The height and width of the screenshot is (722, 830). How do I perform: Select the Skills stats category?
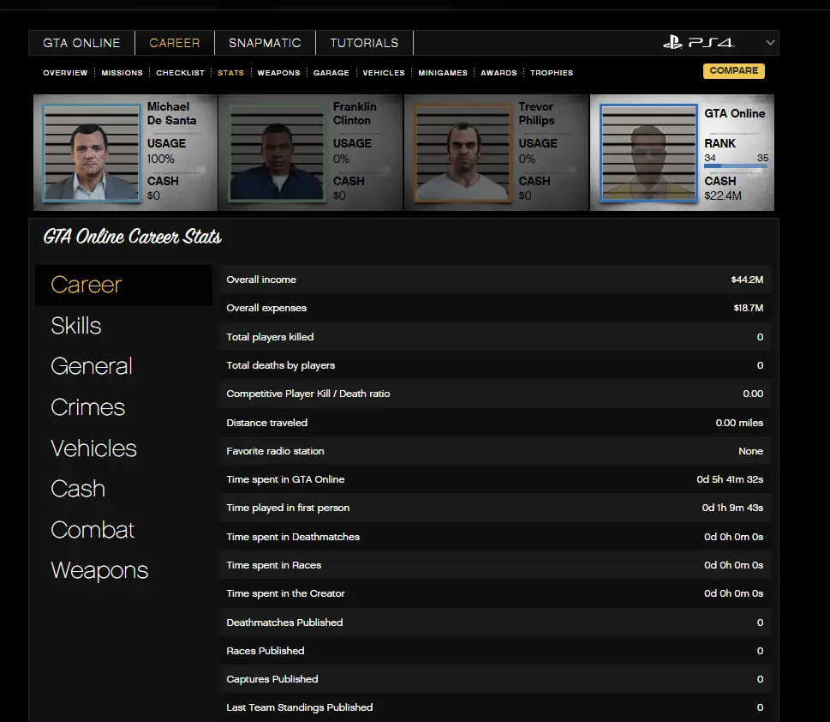[76, 326]
